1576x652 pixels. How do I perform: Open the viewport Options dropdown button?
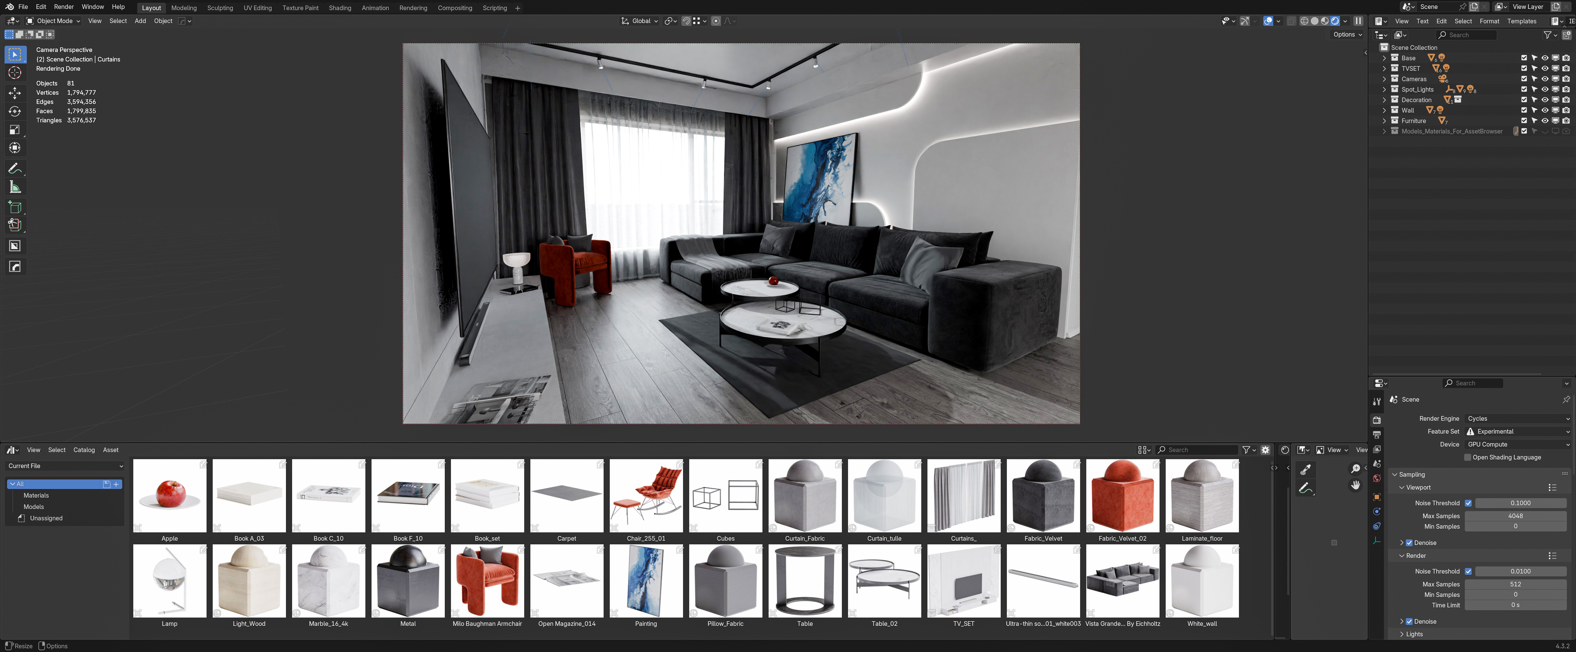(x=1347, y=35)
